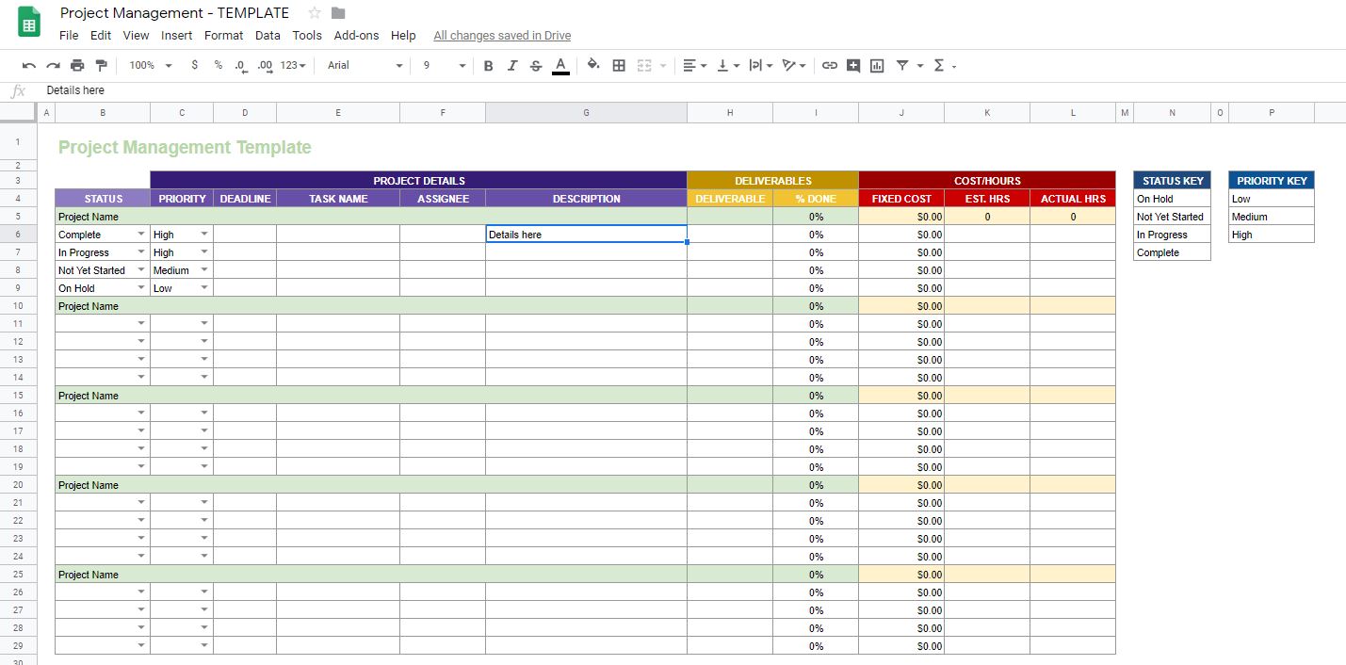Open the Format menu
1346x665 pixels.
point(223,36)
